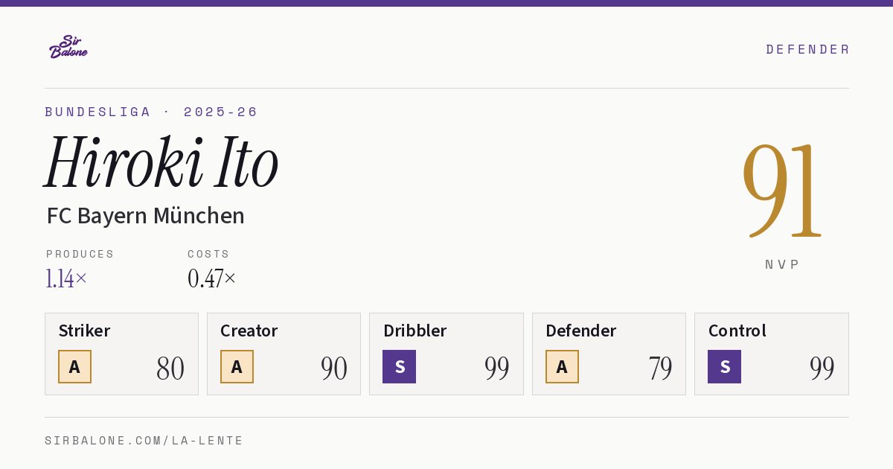The width and height of the screenshot is (893, 469).
Task: Click the Bundesliga 2025-26 season label
Action: click(x=151, y=112)
